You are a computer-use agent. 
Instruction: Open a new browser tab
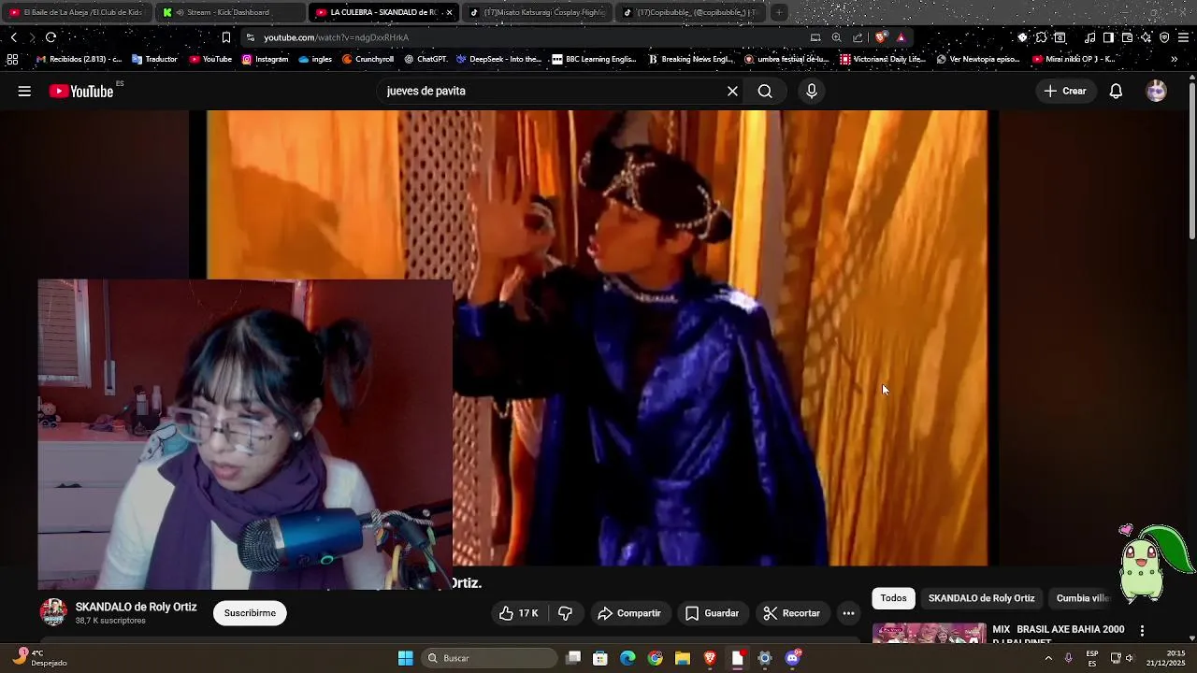click(x=778, y=12)
